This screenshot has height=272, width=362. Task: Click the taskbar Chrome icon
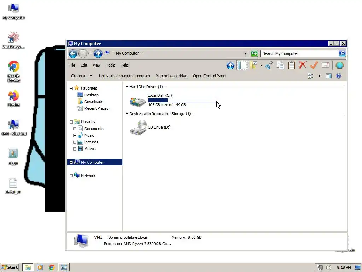(52, 267)
